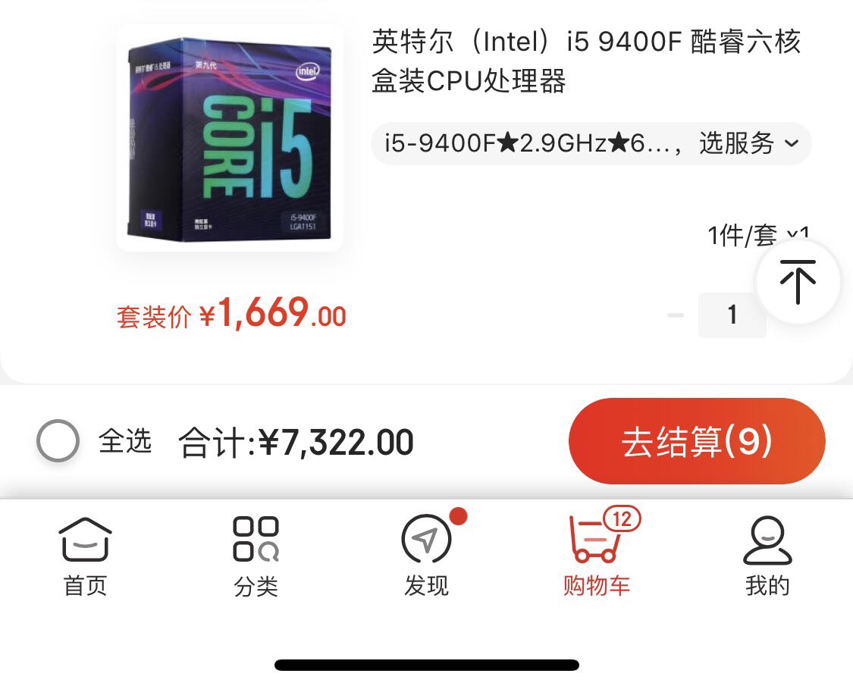Tap the 购物车 shopping cart icon
Screen dimensions: 853x689
coord(595,539)
